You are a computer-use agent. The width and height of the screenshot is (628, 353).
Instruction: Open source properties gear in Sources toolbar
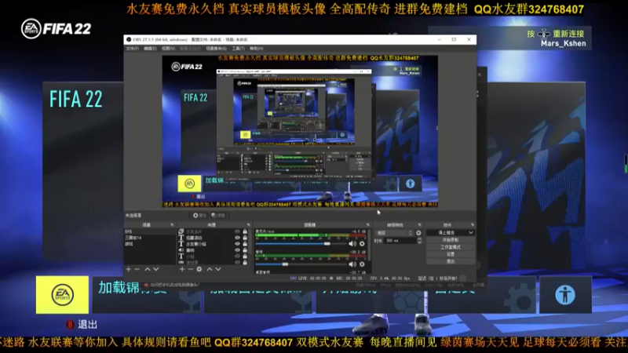click(x=199, y=269)
